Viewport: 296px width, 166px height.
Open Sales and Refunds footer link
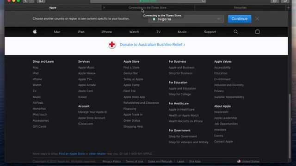coord(160,161)
